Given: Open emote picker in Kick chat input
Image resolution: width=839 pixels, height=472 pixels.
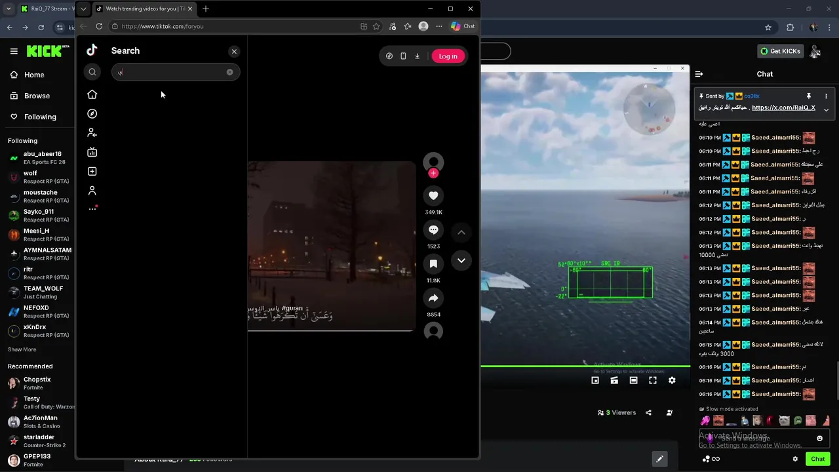Looking at the screenshot, I should pos(819,439).
